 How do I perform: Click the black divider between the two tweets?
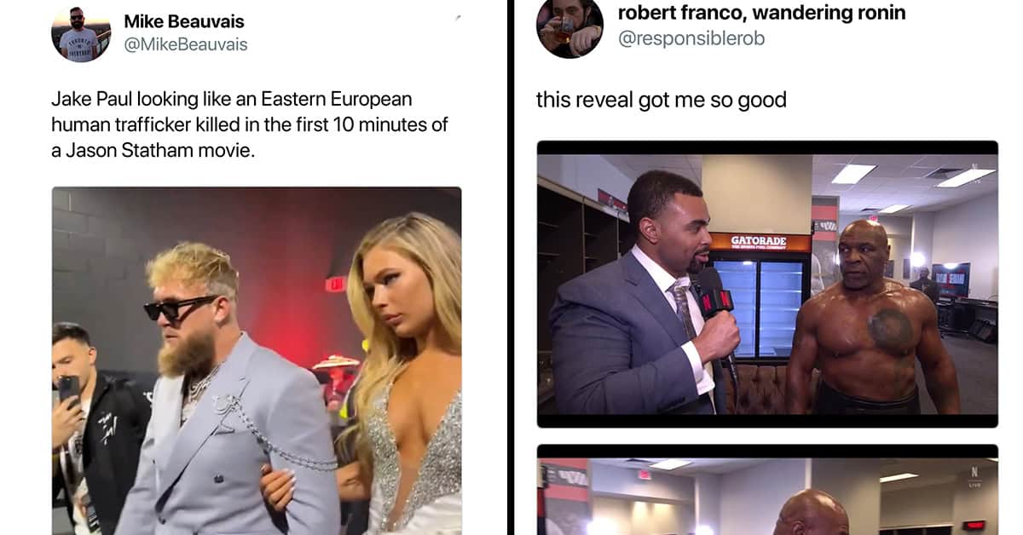(511, 267)
